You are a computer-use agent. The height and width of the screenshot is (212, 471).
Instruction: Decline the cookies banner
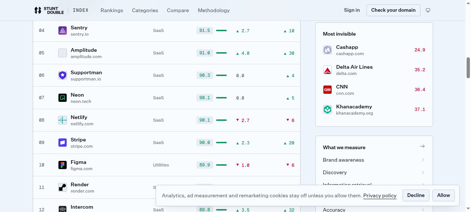click(x=416, y=195)
